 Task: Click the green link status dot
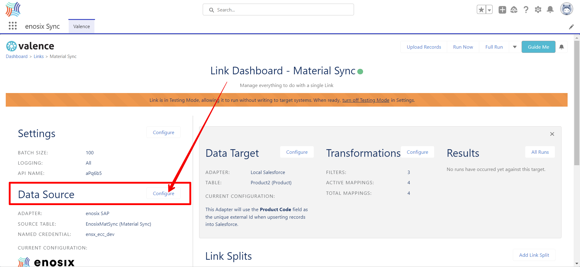coord(360,72)
